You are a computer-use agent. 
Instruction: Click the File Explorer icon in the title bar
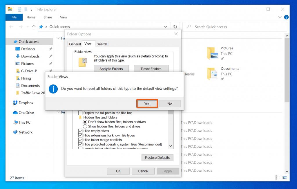click(x=10, y=9)
